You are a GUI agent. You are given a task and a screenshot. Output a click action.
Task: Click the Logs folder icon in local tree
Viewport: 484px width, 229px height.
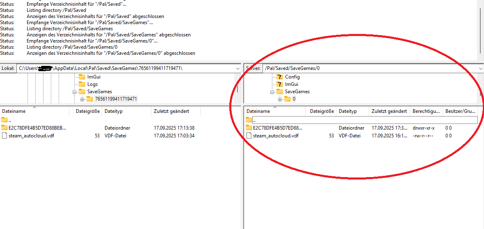(82, 84)
